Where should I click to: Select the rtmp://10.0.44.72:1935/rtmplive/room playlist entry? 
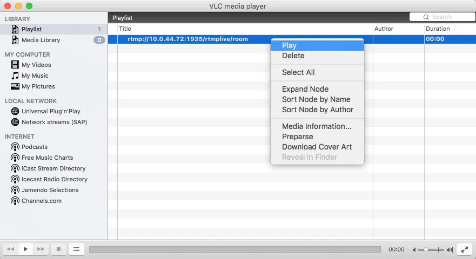187,39
